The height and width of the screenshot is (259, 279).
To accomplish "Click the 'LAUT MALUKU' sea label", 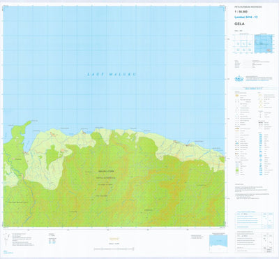I will [112, 74].
